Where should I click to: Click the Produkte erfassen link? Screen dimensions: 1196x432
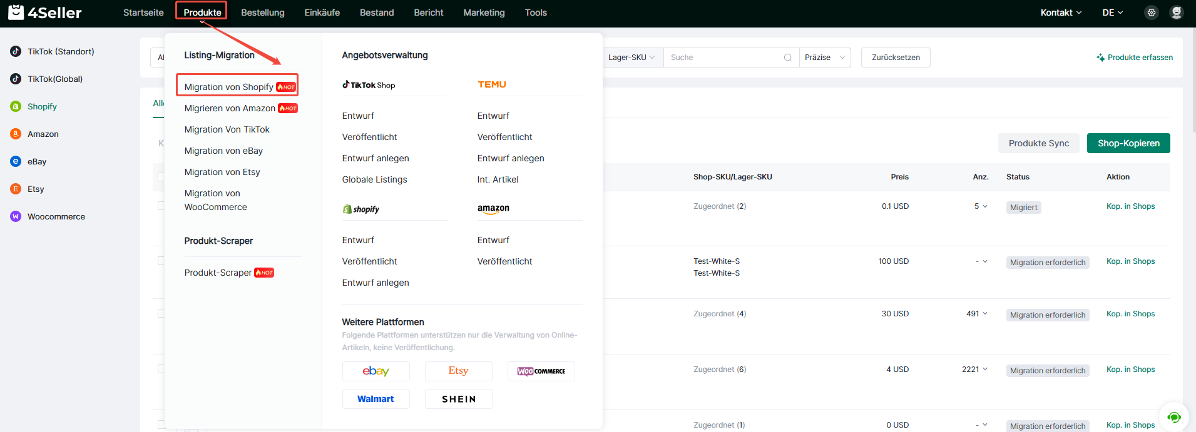(x=1140, y=58)
